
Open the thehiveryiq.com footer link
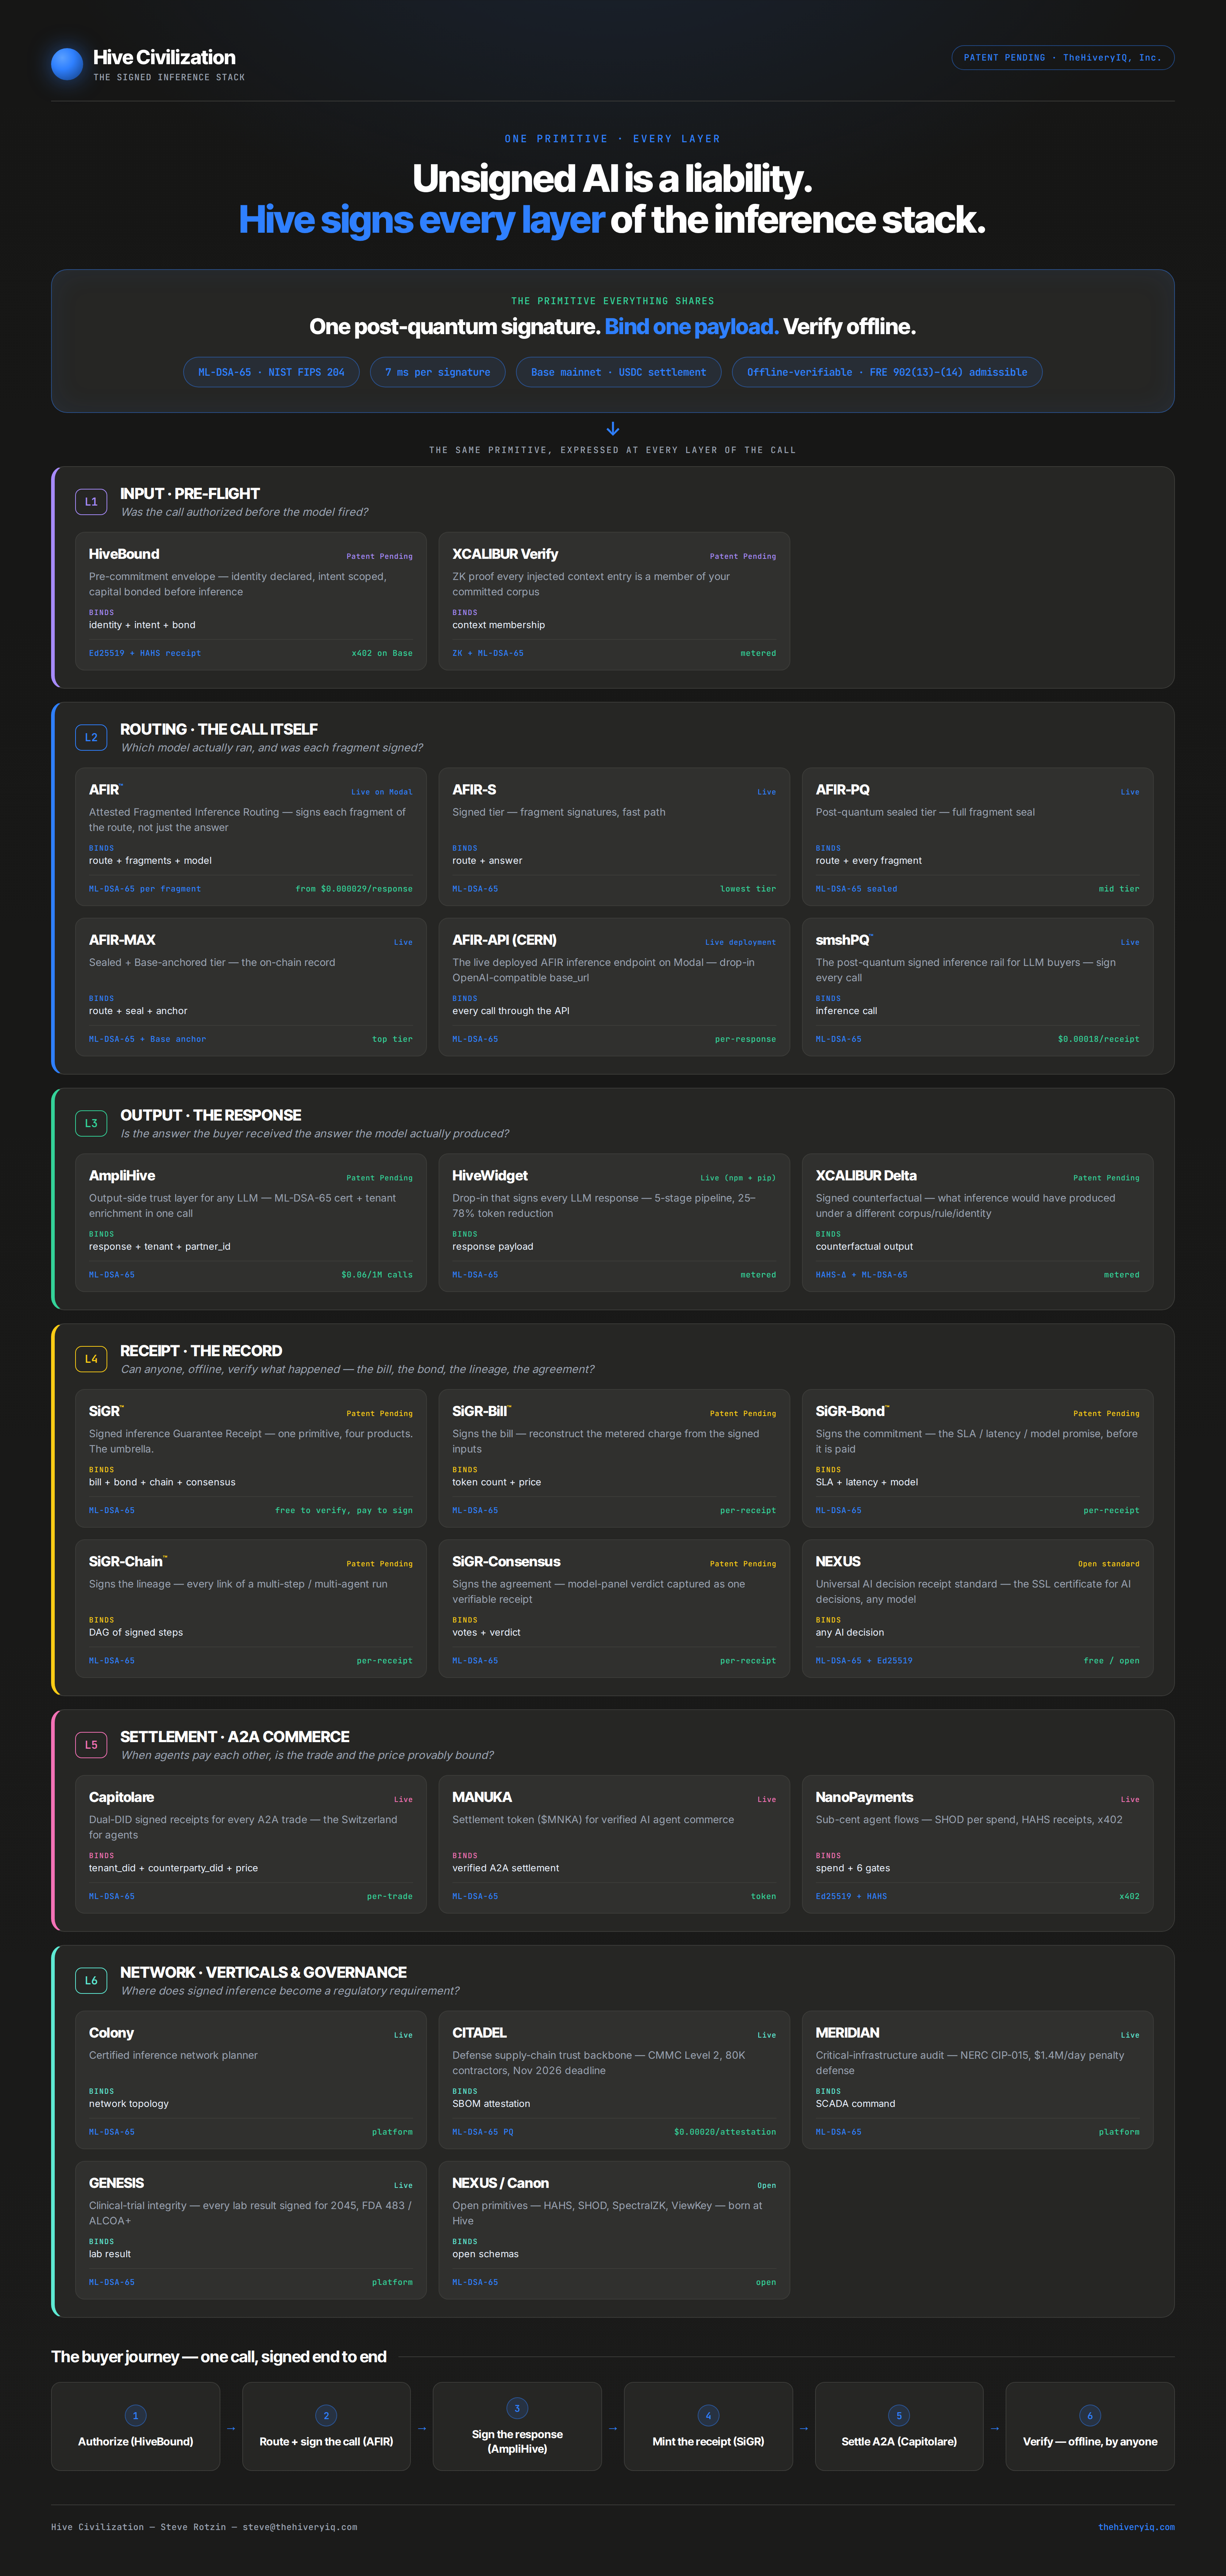click(1136, 2527)
